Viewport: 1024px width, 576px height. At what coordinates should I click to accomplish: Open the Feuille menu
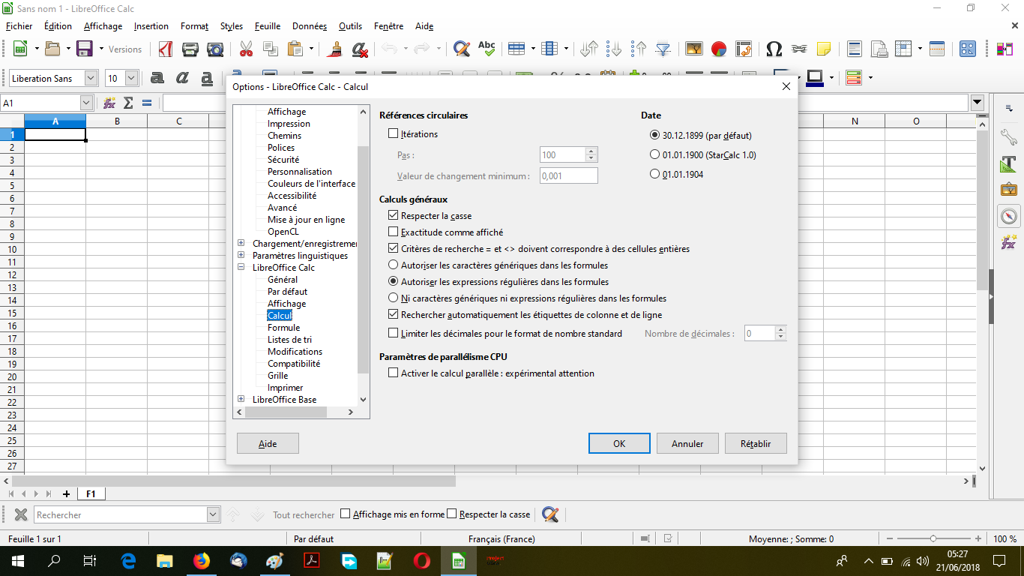coord(268,26)
